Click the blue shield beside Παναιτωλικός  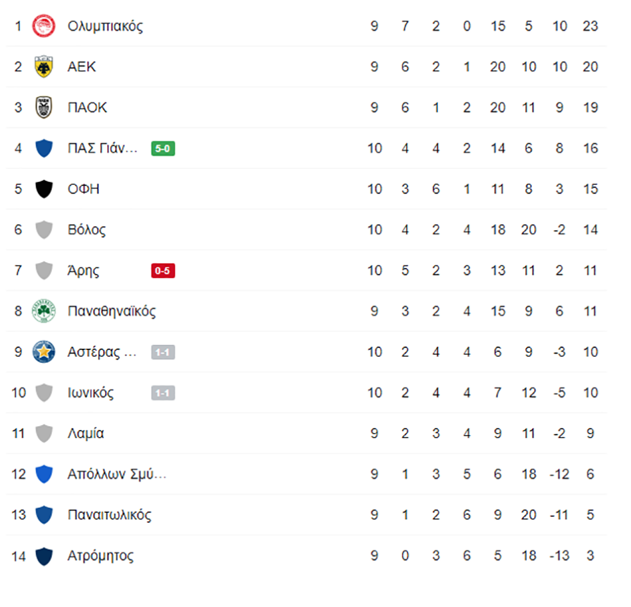(44, 515)
